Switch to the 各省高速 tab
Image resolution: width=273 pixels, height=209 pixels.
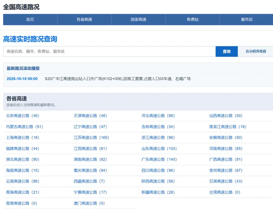click(x=84, y=19)
